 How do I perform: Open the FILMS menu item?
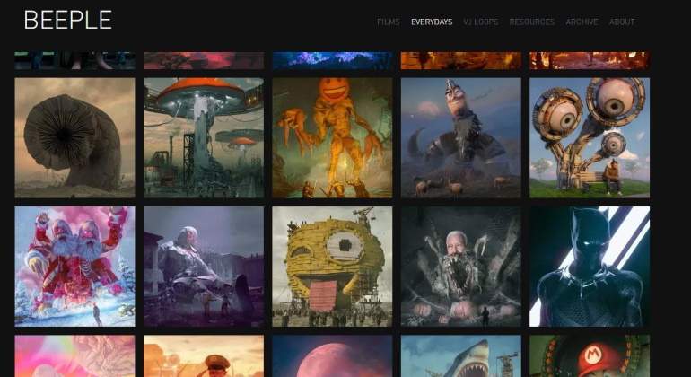pyautogui.click(x=389, y=22)
